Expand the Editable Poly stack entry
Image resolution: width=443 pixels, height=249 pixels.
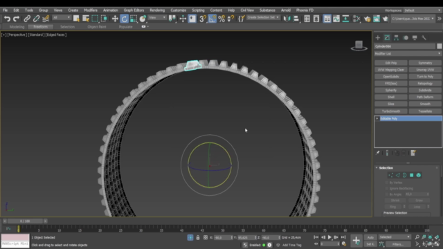click(x=377, y=118)
